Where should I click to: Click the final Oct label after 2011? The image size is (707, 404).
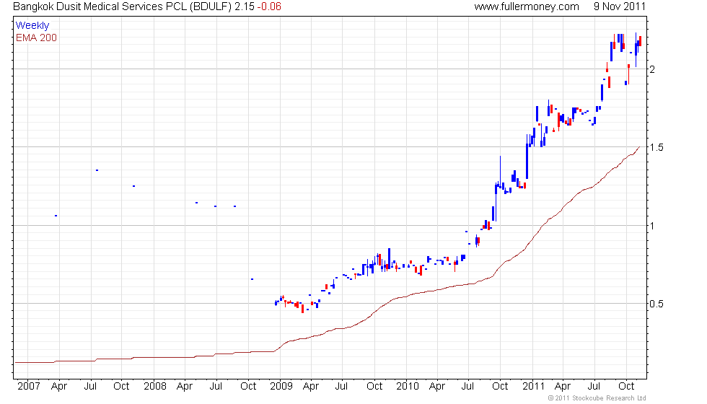pyautogui.click(x=626, y=386)
